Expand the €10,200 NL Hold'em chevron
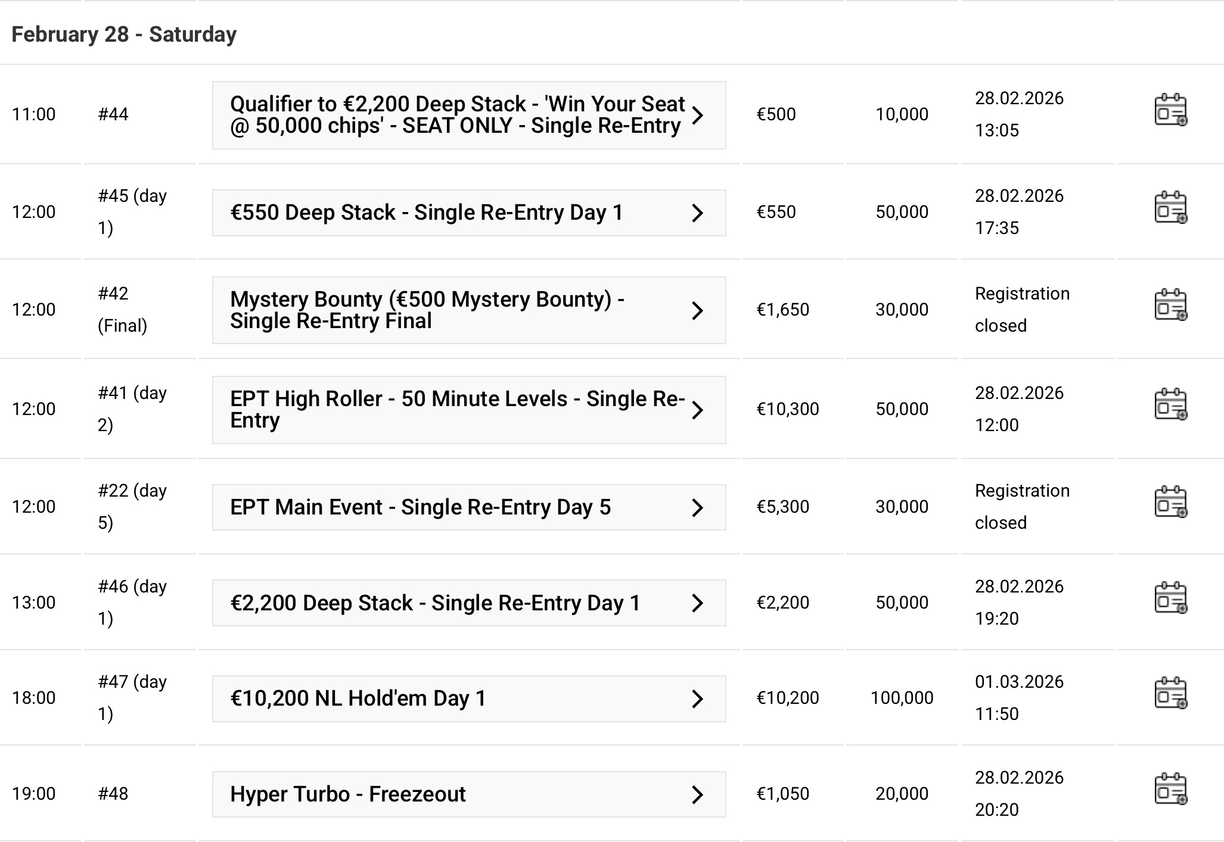 click(697, 699)
